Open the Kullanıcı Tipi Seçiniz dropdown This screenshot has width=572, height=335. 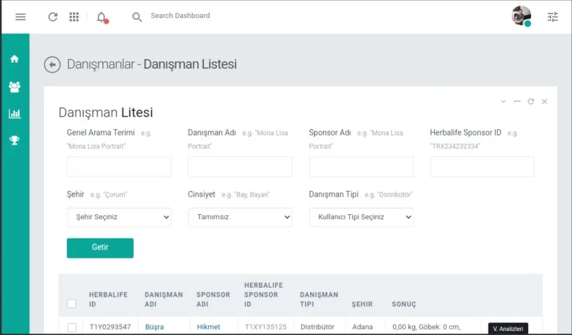click(360, 218)
